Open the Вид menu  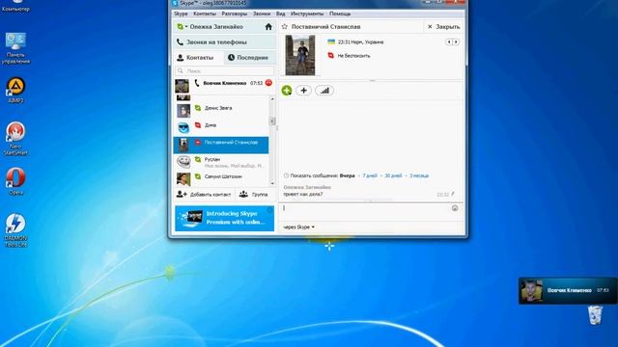[x=281, y=13]
